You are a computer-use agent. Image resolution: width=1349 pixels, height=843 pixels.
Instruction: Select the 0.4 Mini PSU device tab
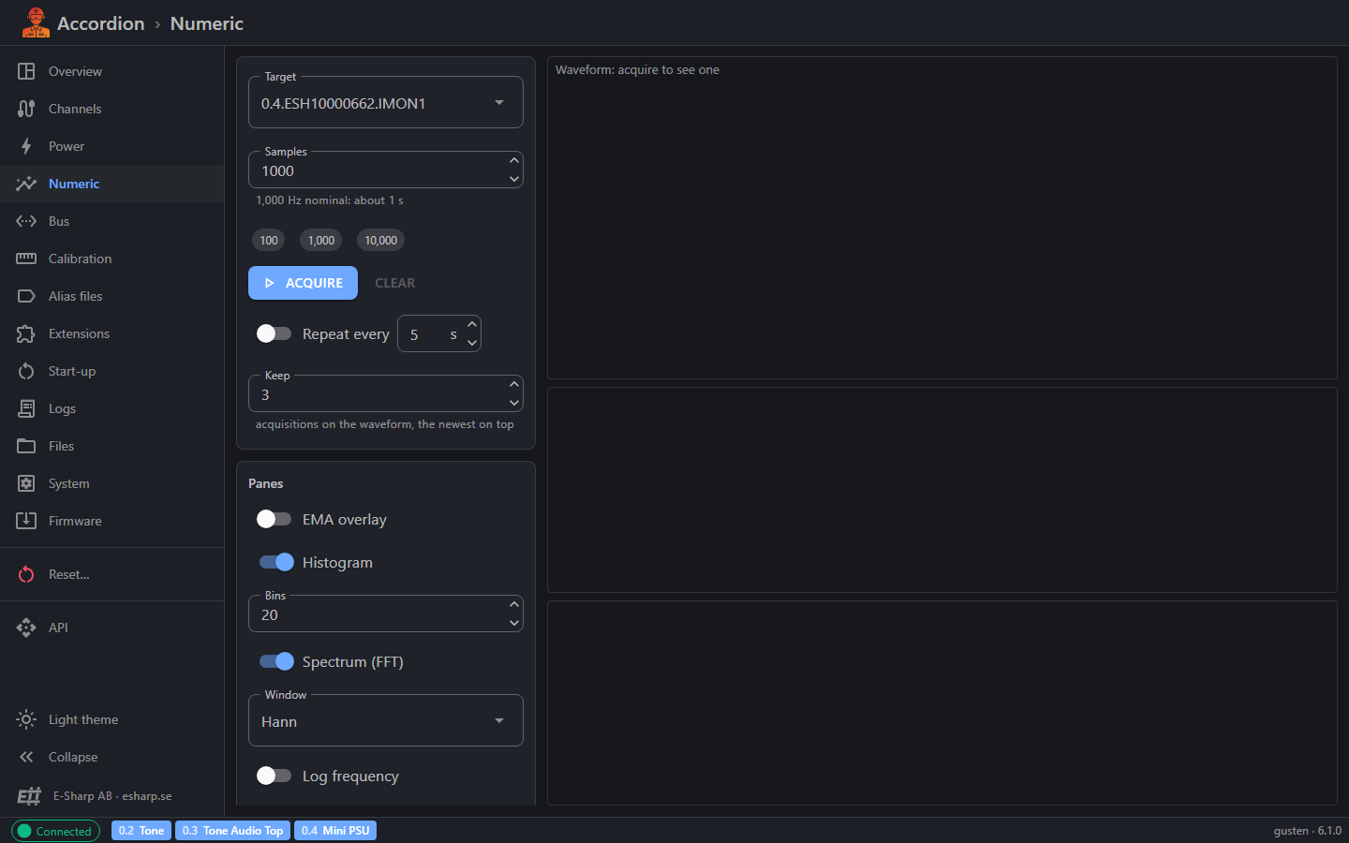tap(335, 831)
